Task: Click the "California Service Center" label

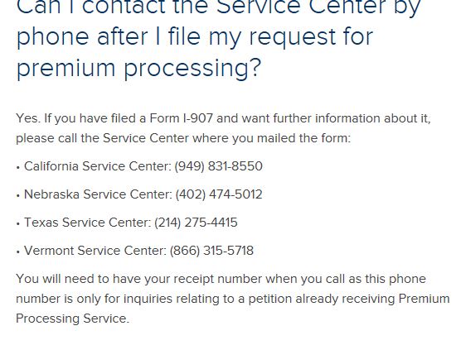Action: tap(98, 166)
